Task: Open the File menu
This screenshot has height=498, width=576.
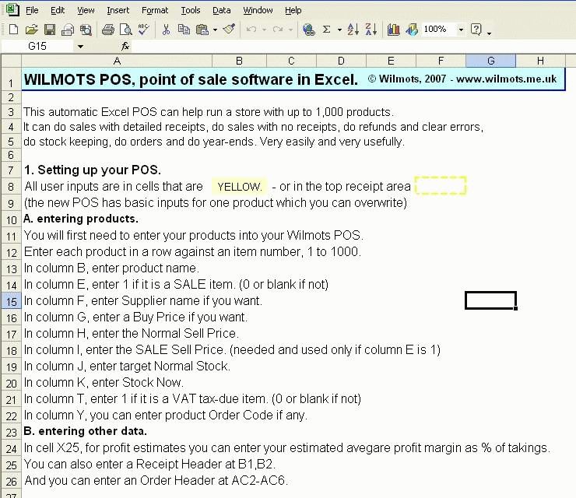Action: coord(32,10)
